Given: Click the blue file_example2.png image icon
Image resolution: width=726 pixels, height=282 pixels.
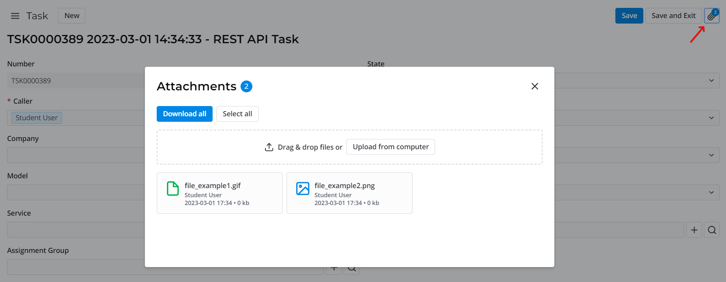Looking at the screenshot, I should [303, 189].
